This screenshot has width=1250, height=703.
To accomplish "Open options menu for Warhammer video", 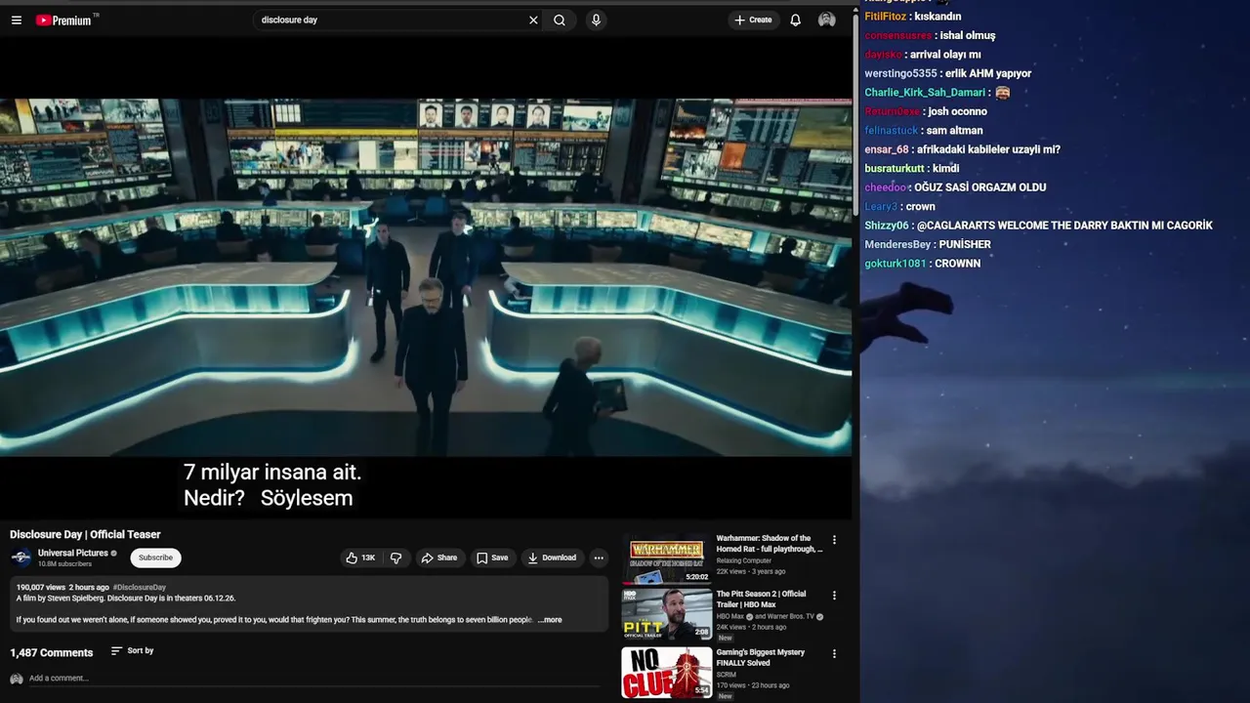I will point(834,540).
